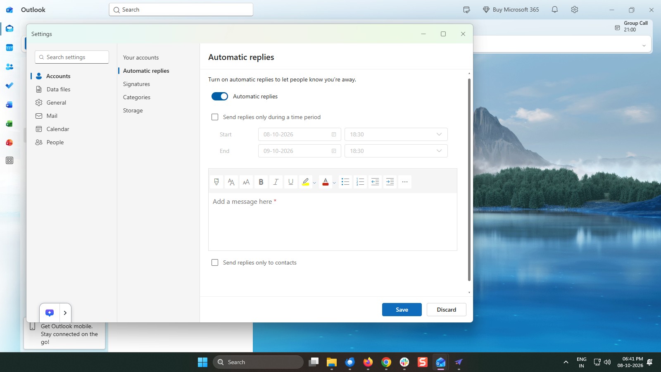
Task: Select People in settings sidebar
Action: [71, 142]
